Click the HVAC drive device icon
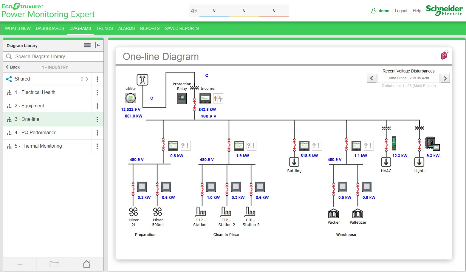 pos(394,143)
